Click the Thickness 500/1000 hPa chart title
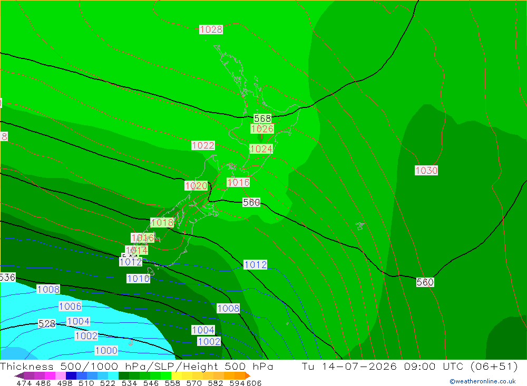 (x=136, y=367)
